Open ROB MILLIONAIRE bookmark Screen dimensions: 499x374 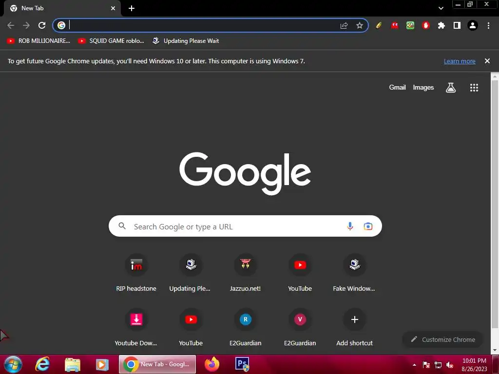38,41
